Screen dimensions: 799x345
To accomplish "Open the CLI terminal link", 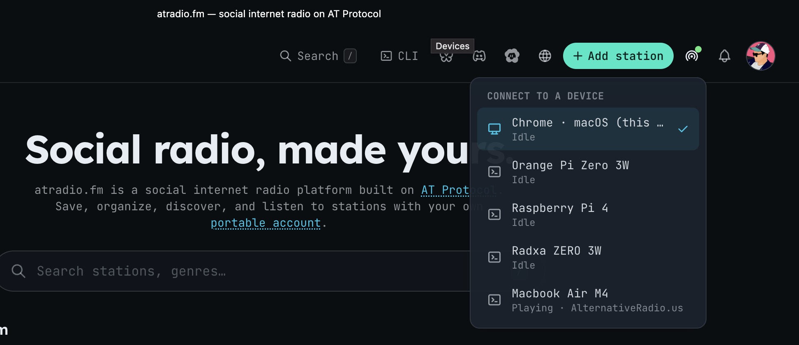I will [399, 56].
